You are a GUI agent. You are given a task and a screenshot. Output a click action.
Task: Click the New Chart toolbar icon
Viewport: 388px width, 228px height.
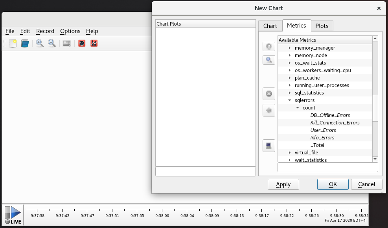click(x=13, y=43)
